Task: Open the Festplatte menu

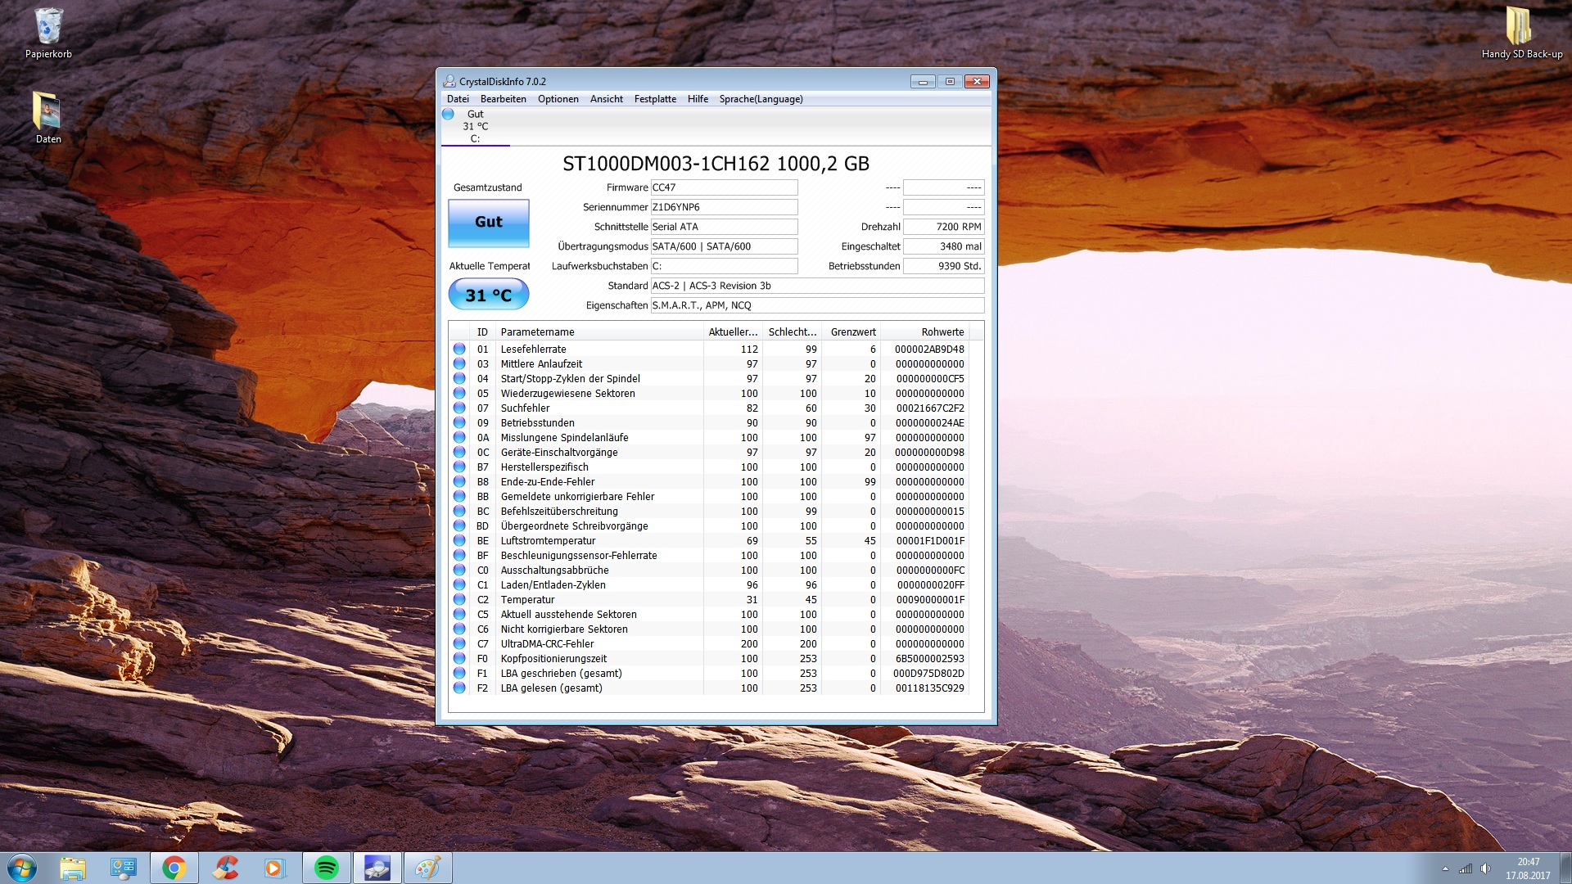Action: [x=655, y=99]
